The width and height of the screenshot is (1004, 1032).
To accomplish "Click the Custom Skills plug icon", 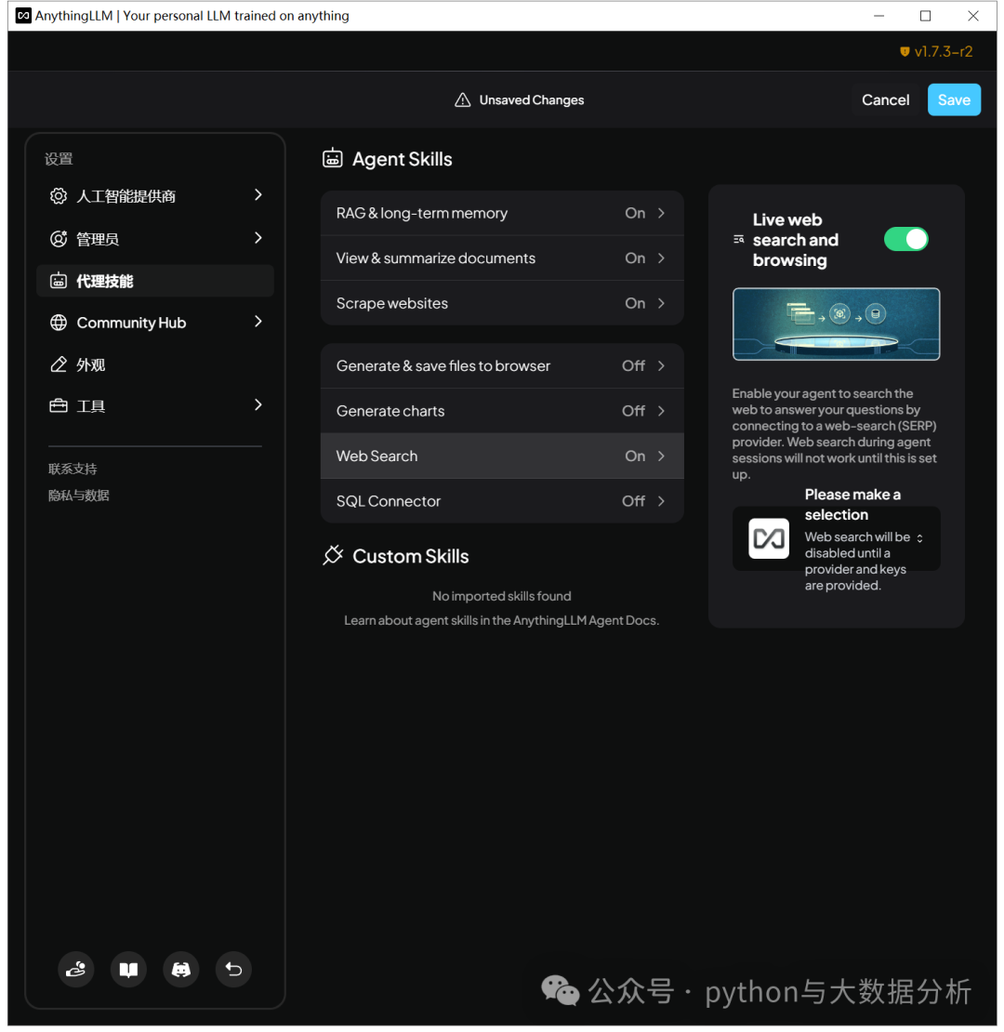I will click(332, 555).
